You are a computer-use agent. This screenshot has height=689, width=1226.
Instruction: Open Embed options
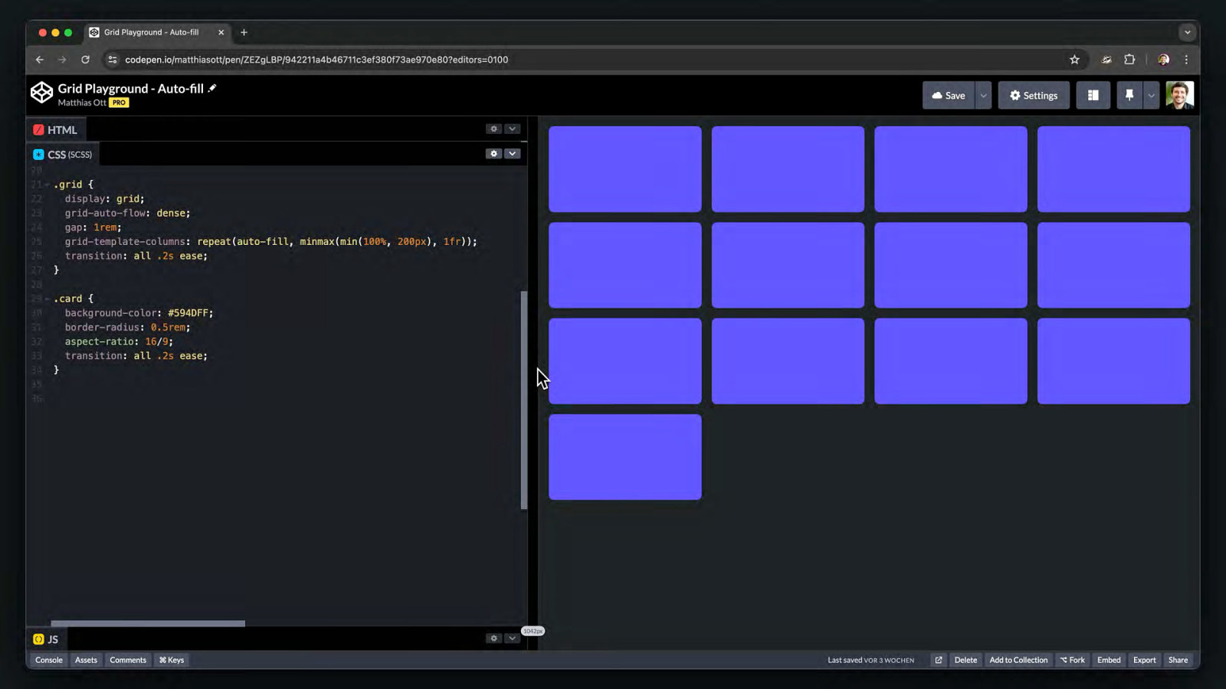[x=1109, y=660]
